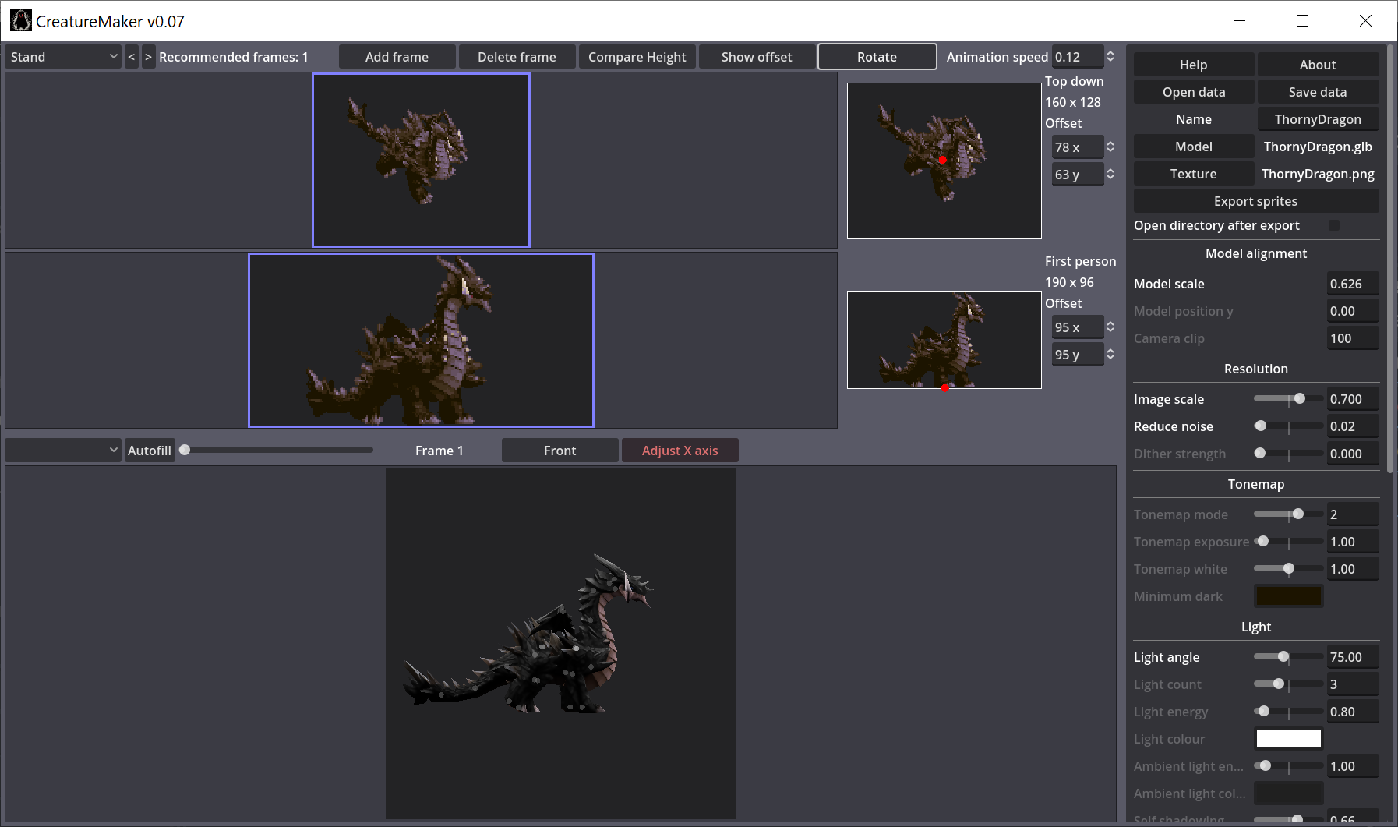Switch view using the Front button
This screenshot has height=827, width=1398.
560,450
